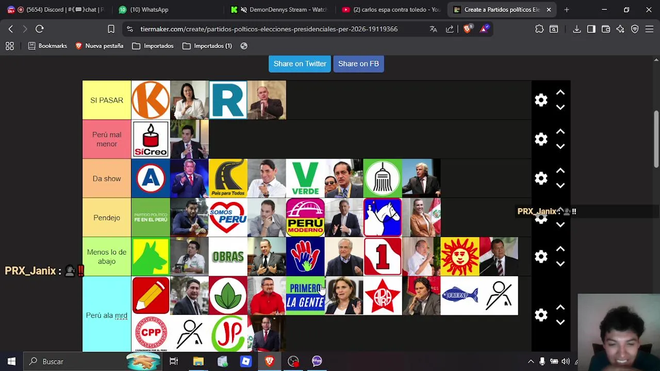The width and height of the screenshot is (660, 371).
Task: Open settings gear for Perú mal menor tier
Action: point(541,139)
